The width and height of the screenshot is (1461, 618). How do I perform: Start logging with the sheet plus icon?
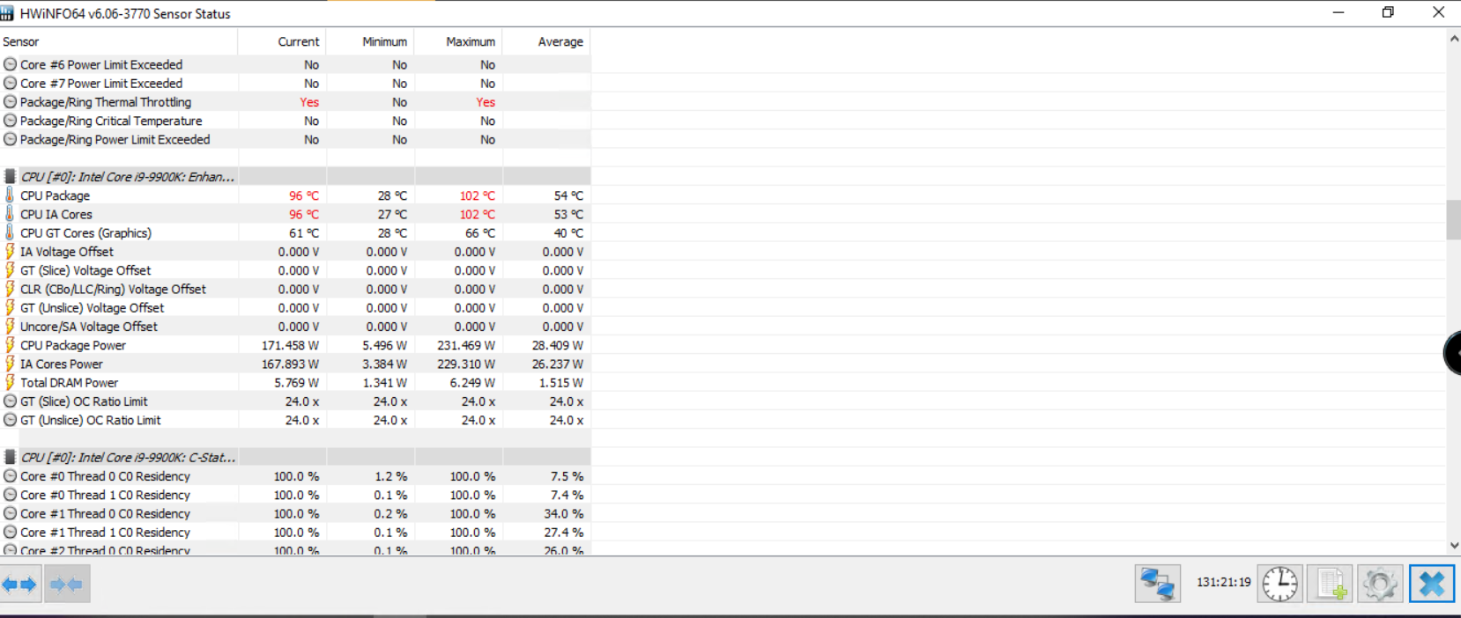(x=1331, y=585)
